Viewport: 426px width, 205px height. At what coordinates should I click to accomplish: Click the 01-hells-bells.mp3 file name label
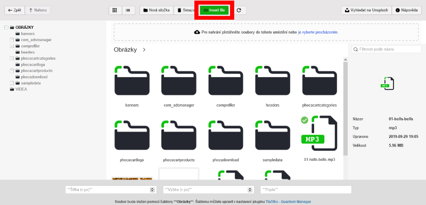click(x=319, y=160)
